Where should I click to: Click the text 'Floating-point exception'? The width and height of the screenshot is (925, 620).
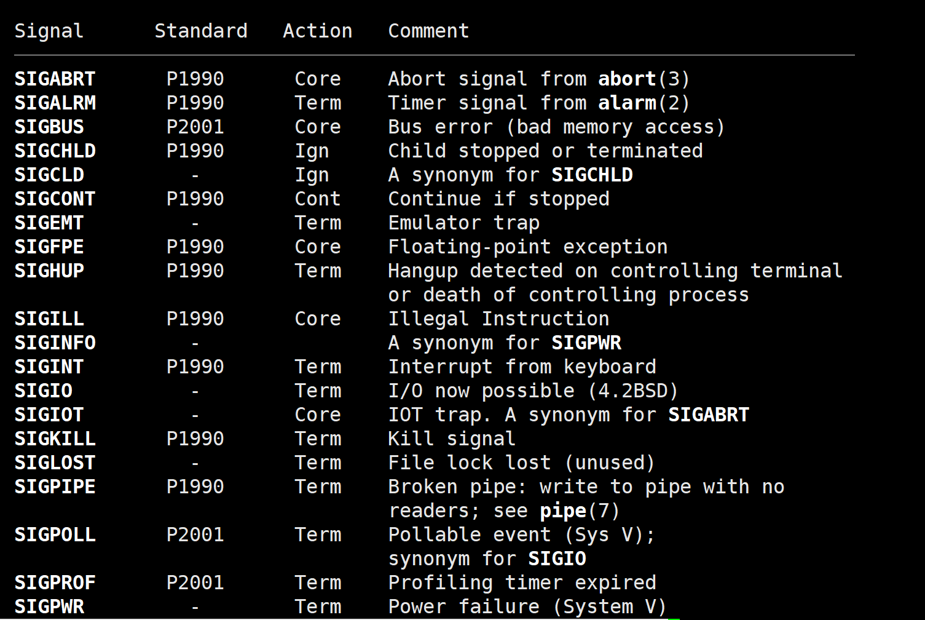pyautogui.click(x=528, y=247)
